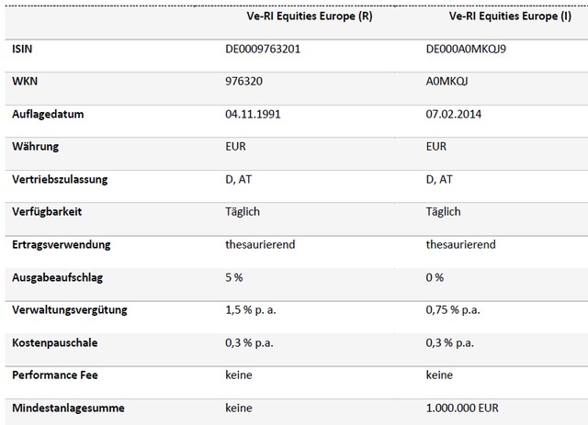This screenshot has height=425, width=588.
Task: Click the 1.000.000 EUR minimum investment value
Action: click(x=465, y=408)
